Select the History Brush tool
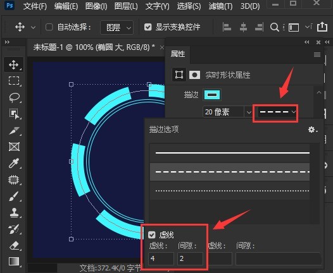The width and height of the screenshot is (333, 273). (x=14, y=229)
